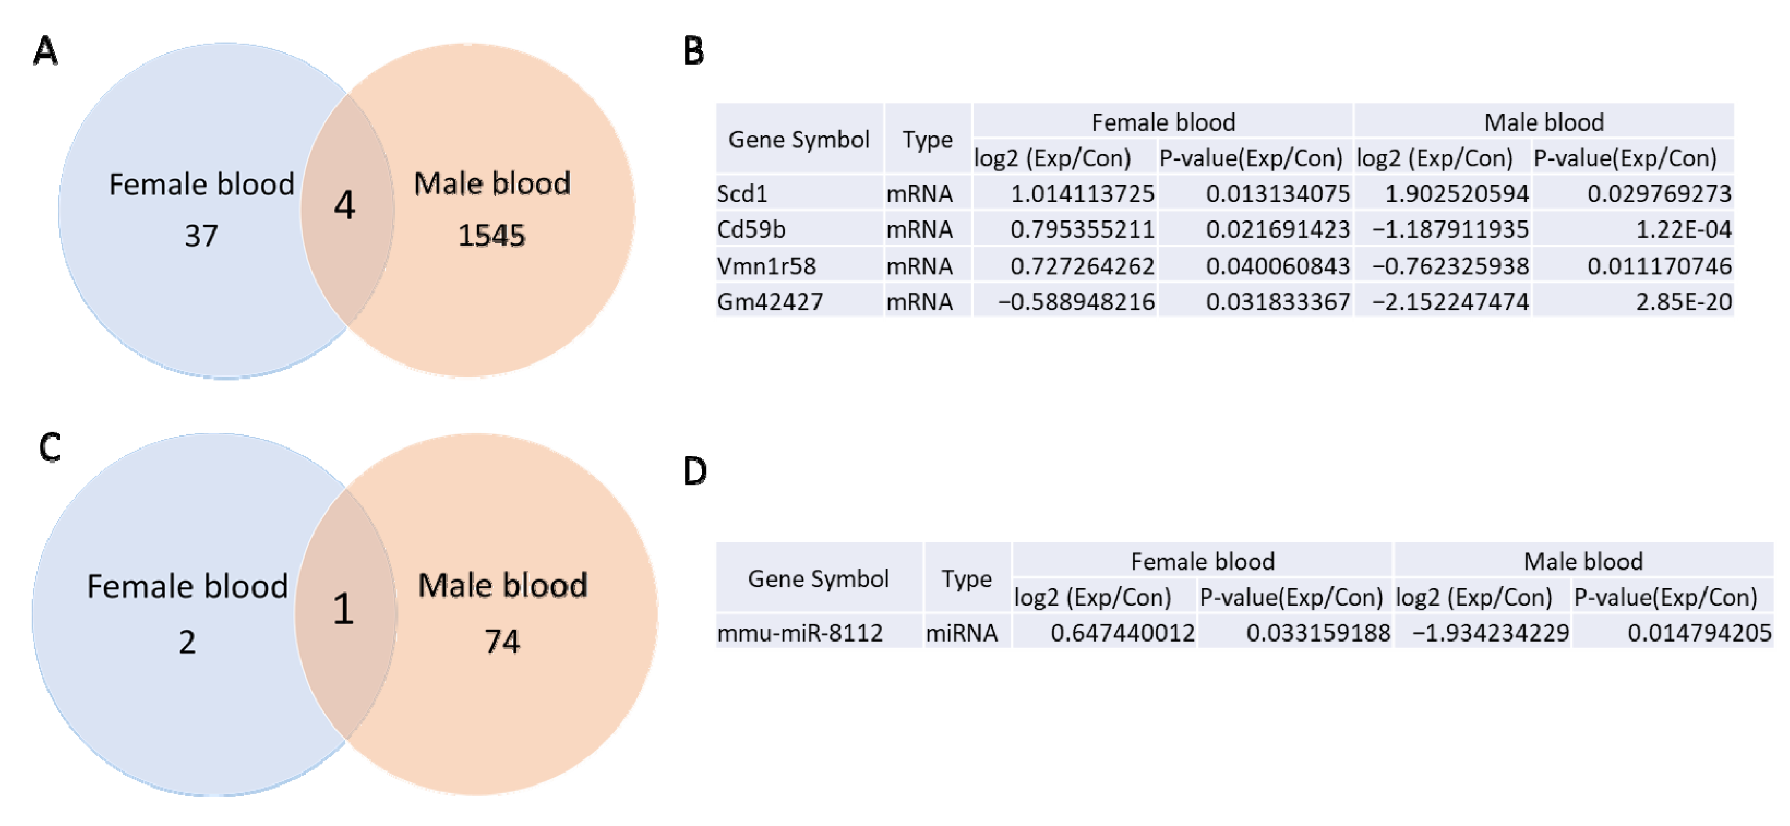Select the mmu-miR-8112 cell
Image resolution: width=1790 pixels, height=826 pixels.
pos(800,633)
